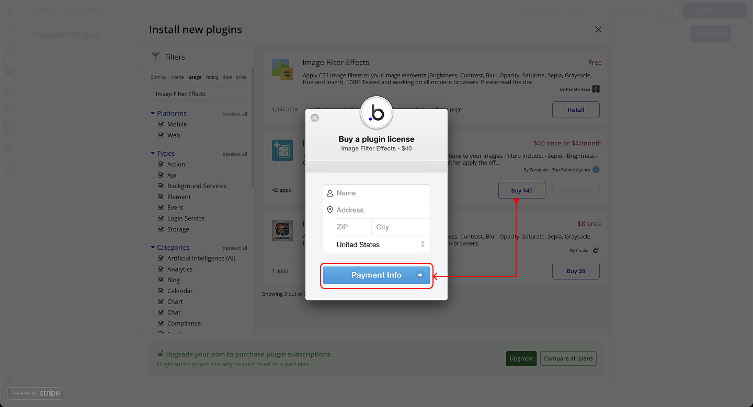Click into the City field
Image resolution: width=753 pixels, height=407 pixels.
(x=401, y=227)
